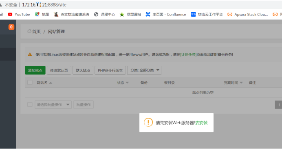The image size is (282, 149).
Task: Open the 请选择批量操作 dropdown
Action: point(53,105)
